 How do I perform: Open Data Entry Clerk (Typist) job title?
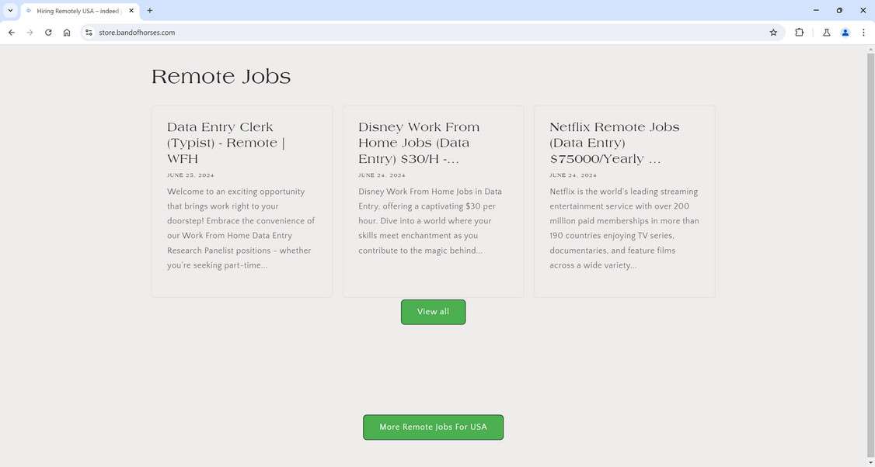point(226,144)
